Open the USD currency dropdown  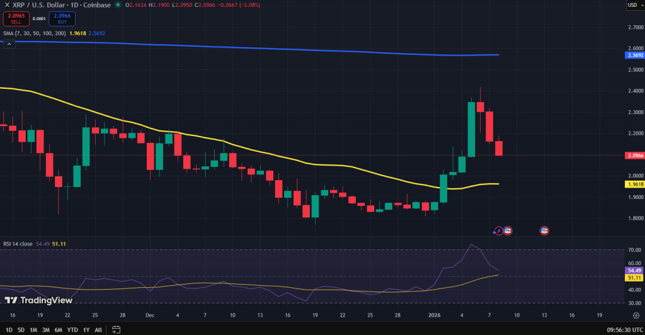[x=633, y=6]
